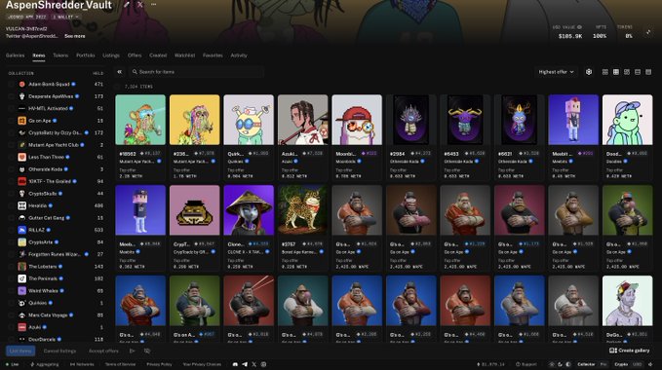Select Weird Whales collection row
Viewport: 662px width, 370px height.
tap(57, 291)
